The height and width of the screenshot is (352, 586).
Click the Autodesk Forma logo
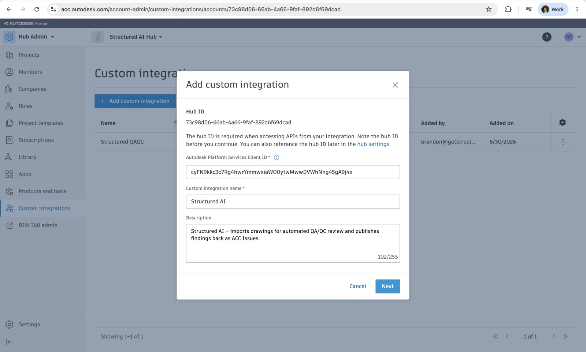pos(25,23)
